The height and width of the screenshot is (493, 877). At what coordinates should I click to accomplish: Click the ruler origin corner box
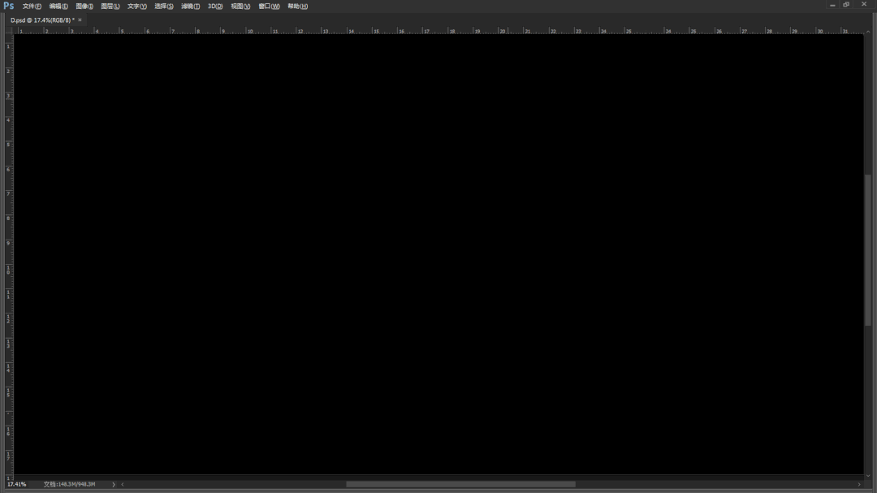(x=9, y=30)
